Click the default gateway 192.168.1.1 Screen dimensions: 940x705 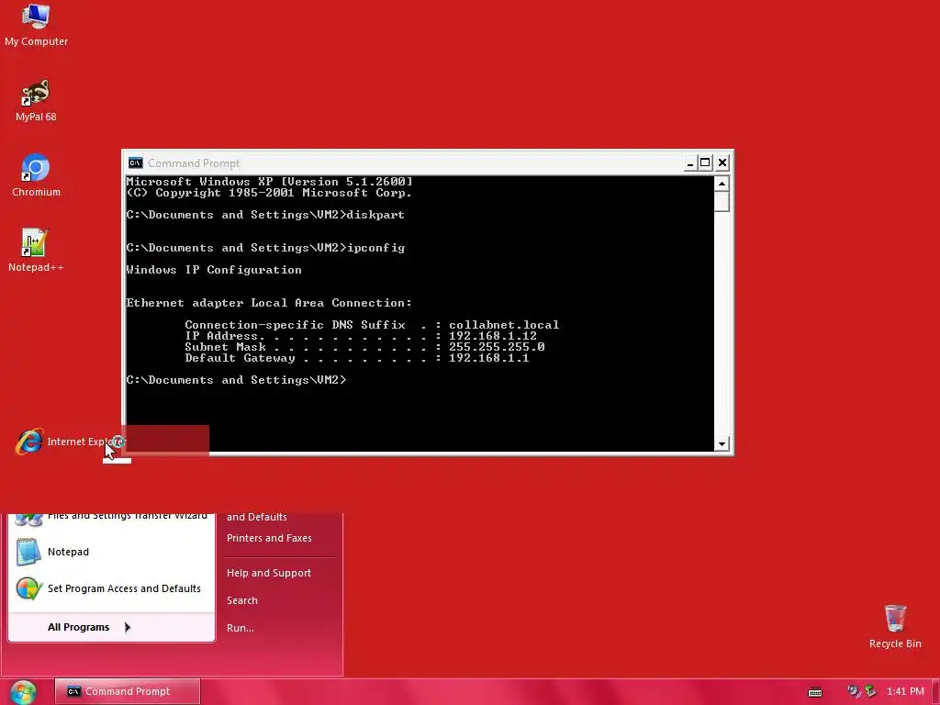[x=489, y=358]
